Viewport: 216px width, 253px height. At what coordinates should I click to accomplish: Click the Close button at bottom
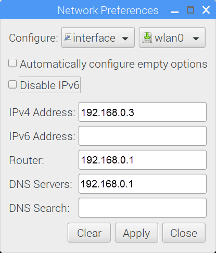click(x=184, y=233)
